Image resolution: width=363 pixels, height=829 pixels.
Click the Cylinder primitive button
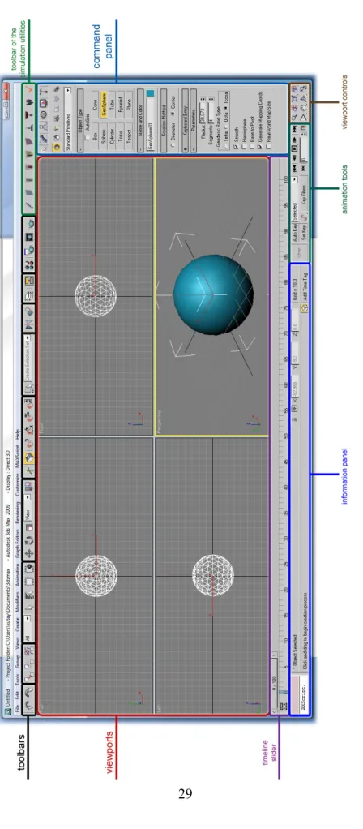(x=112, y=136)
